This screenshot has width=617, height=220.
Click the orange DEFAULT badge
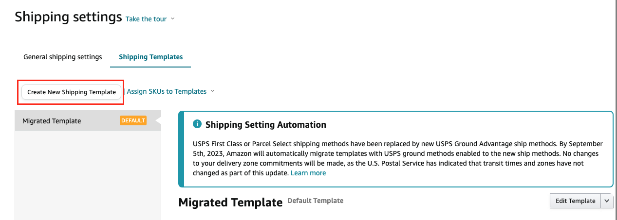coord(133,120)
